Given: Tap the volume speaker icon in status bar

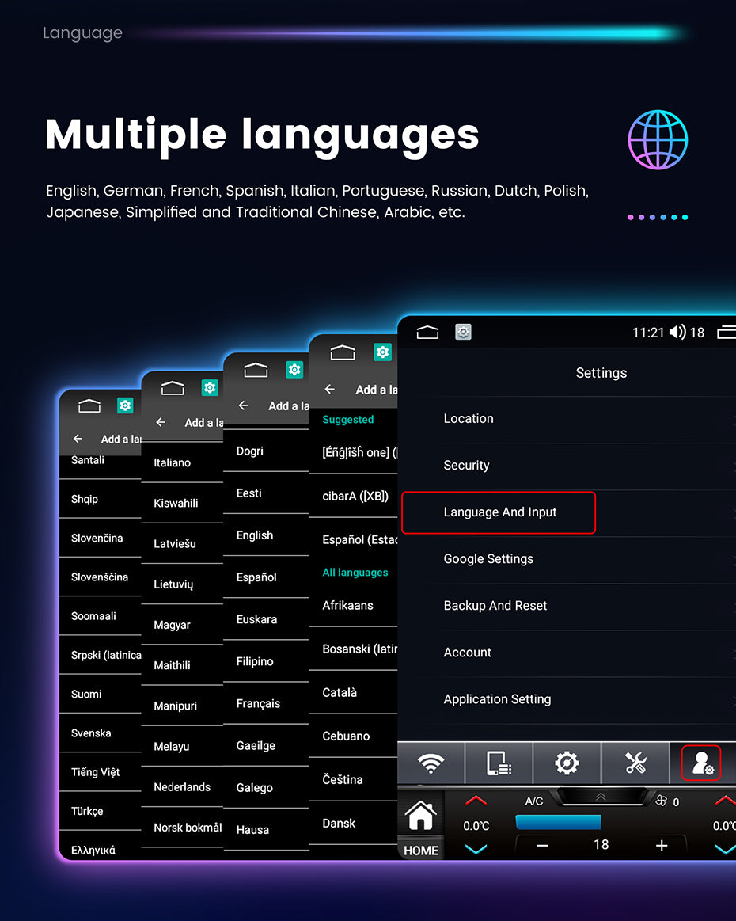Looking at the screenshot, I should [677, 333].
